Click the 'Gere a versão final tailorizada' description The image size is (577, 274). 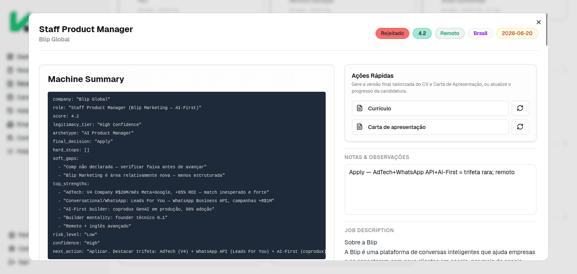coord(431,88)
